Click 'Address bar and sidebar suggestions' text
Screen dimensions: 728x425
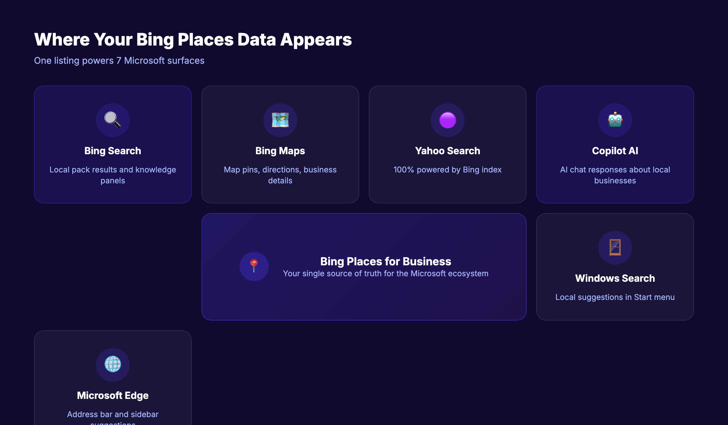pyautogui.click(x=113, y=416)
